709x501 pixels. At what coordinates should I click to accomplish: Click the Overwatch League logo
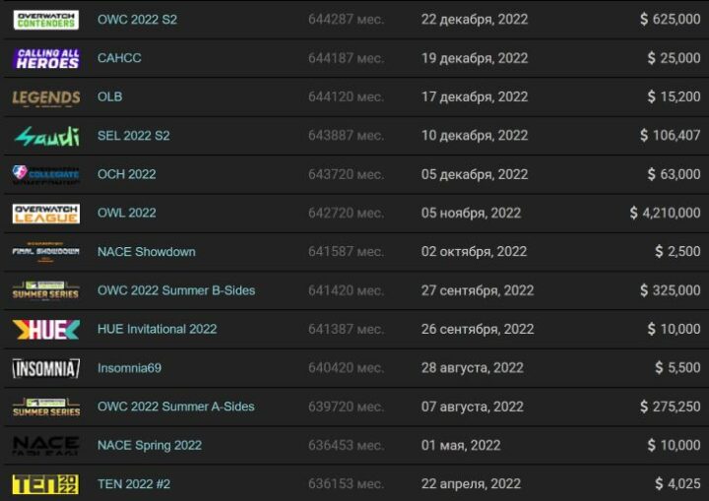(x=46, y=214)
